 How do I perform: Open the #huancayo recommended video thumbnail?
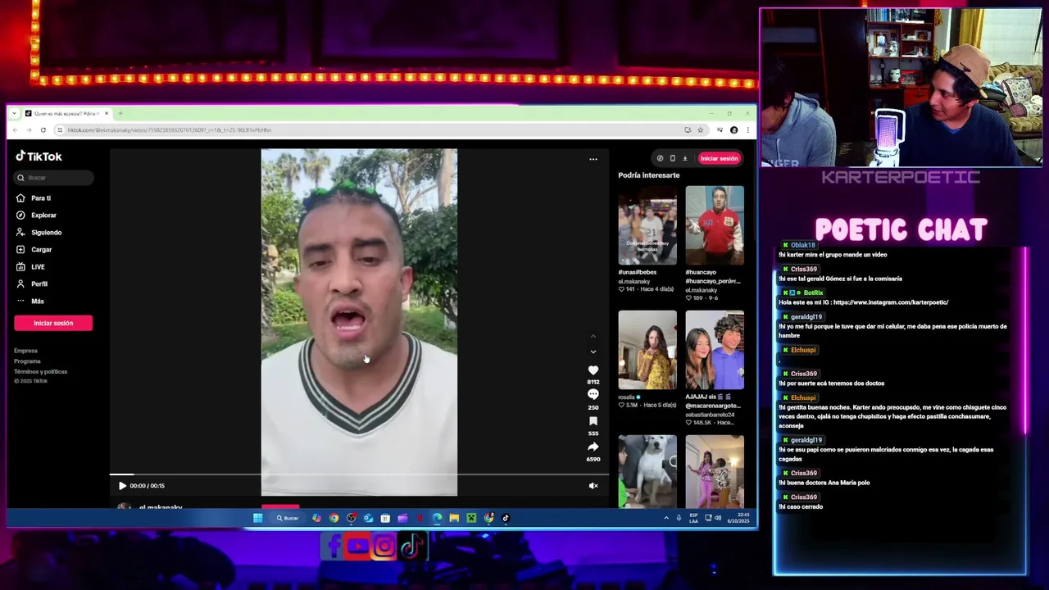[x=715, y=225]
